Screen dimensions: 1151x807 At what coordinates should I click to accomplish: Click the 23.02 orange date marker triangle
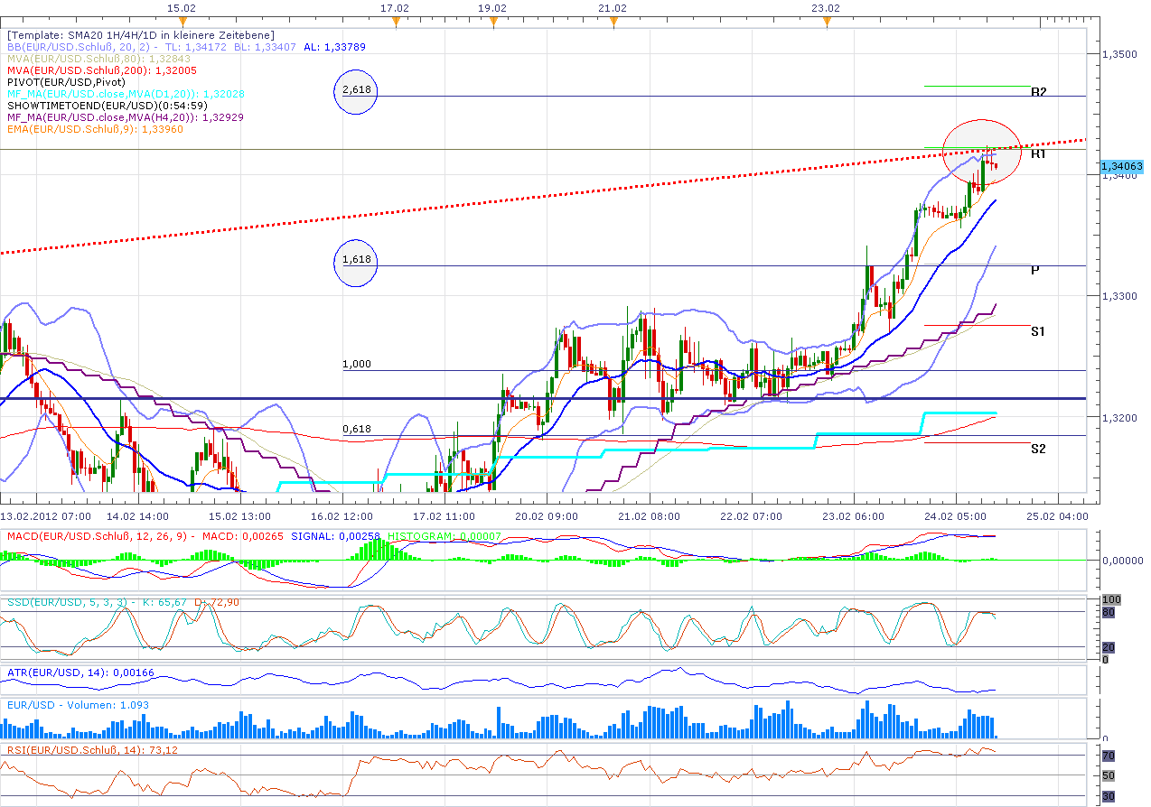click(x=826, y=22)
